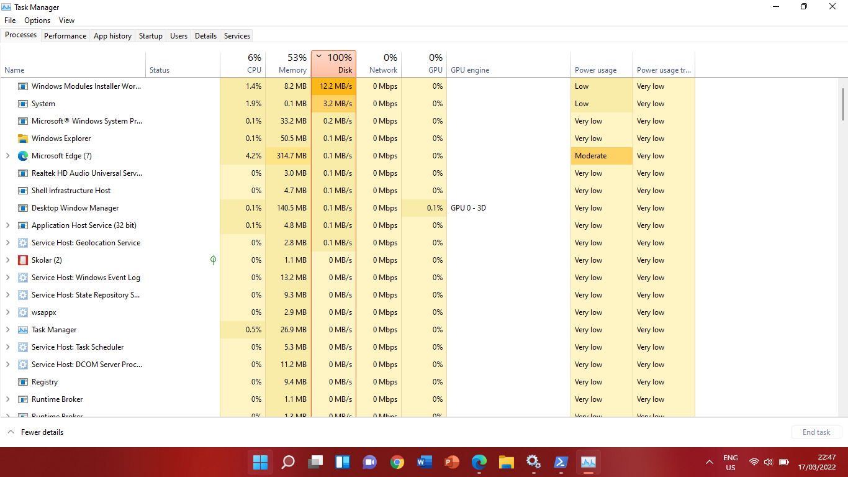The width and height of the screenshot is (848, 477).
Task: Click the Moderate power usage cell
Action: pos(602,156)
